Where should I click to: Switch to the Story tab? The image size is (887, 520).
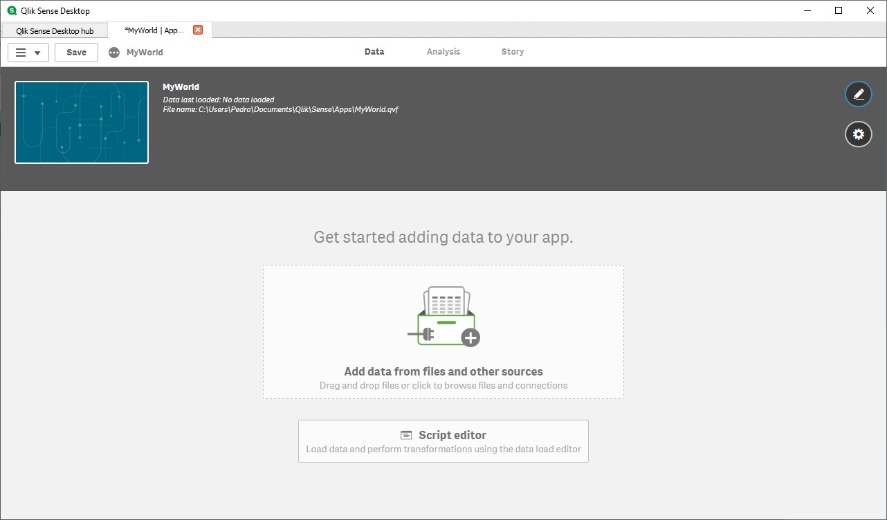click(513, 52)
